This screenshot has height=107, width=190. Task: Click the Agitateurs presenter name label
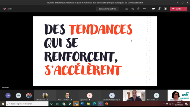[5, 87]
